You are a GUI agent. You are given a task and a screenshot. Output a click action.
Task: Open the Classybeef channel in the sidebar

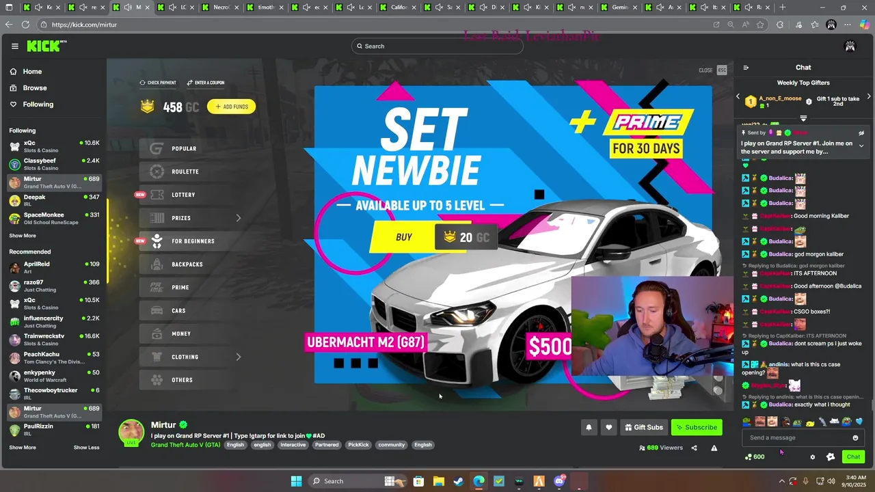[x=54, y=164]
